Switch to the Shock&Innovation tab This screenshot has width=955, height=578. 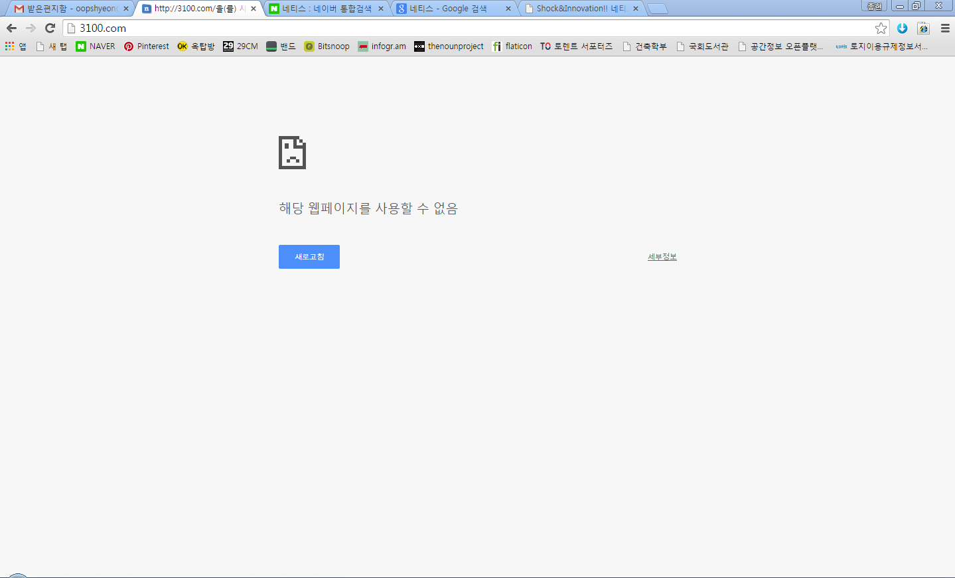[577, 9]
